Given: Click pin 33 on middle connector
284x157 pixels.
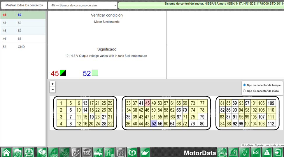Looking at the screenshot, I should [x=128, y=103].
